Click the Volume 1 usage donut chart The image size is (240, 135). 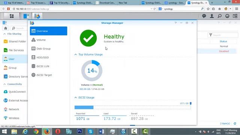pos(92,70)
